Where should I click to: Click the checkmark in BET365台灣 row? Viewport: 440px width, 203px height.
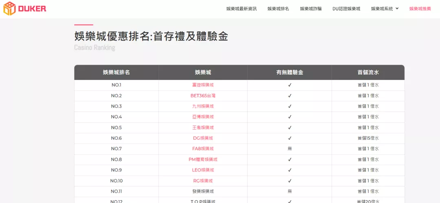click(x=290, y=96)
